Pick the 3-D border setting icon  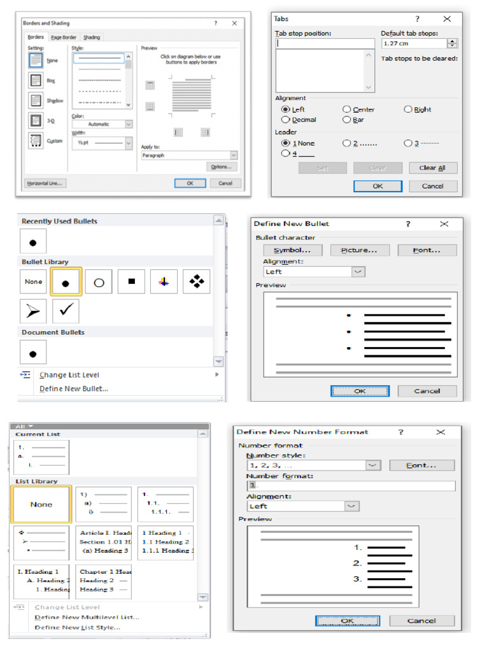(36, 120)
